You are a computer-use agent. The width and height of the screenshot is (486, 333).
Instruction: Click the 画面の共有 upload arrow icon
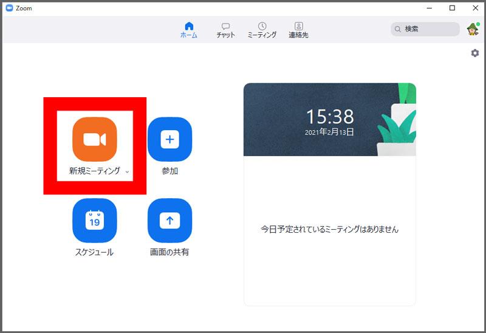pyautogui.click(x=170, y=221)
